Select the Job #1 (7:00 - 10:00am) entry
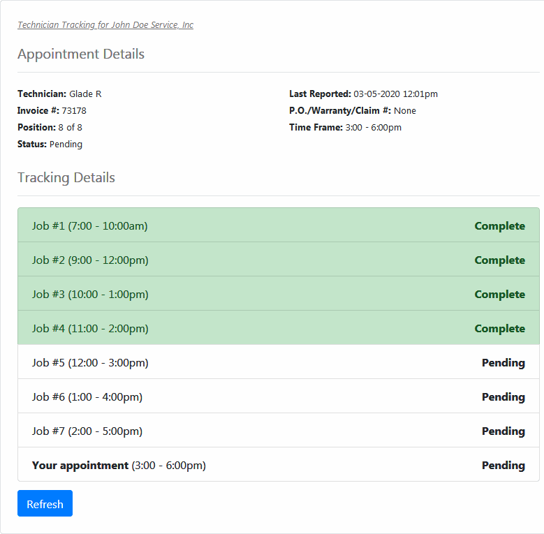The width and height of the screenshot is (544, 534). tap(89, 226)
